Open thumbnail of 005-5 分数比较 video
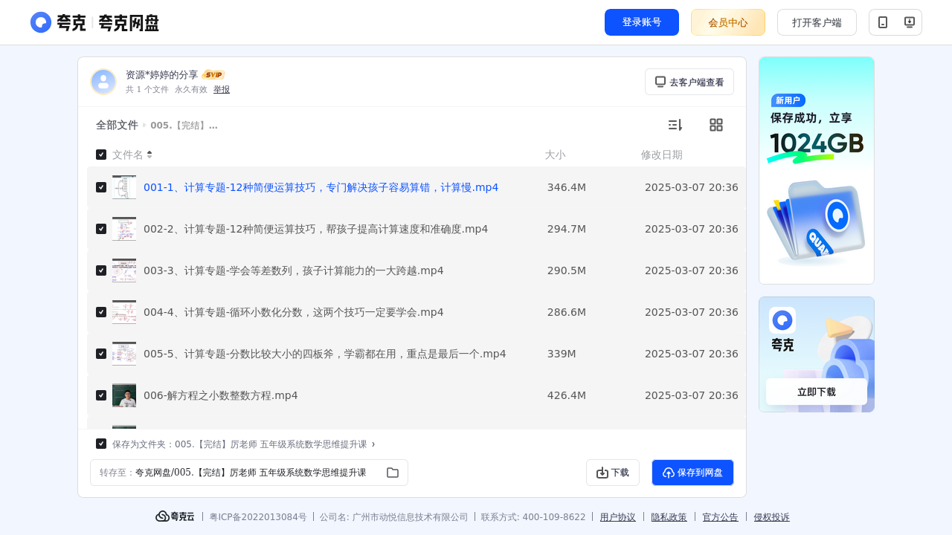952x535 pixels. [124, 354]
